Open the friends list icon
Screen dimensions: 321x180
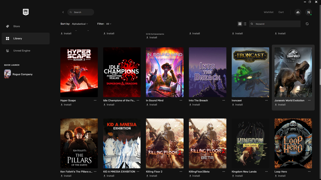click(298, 12)
